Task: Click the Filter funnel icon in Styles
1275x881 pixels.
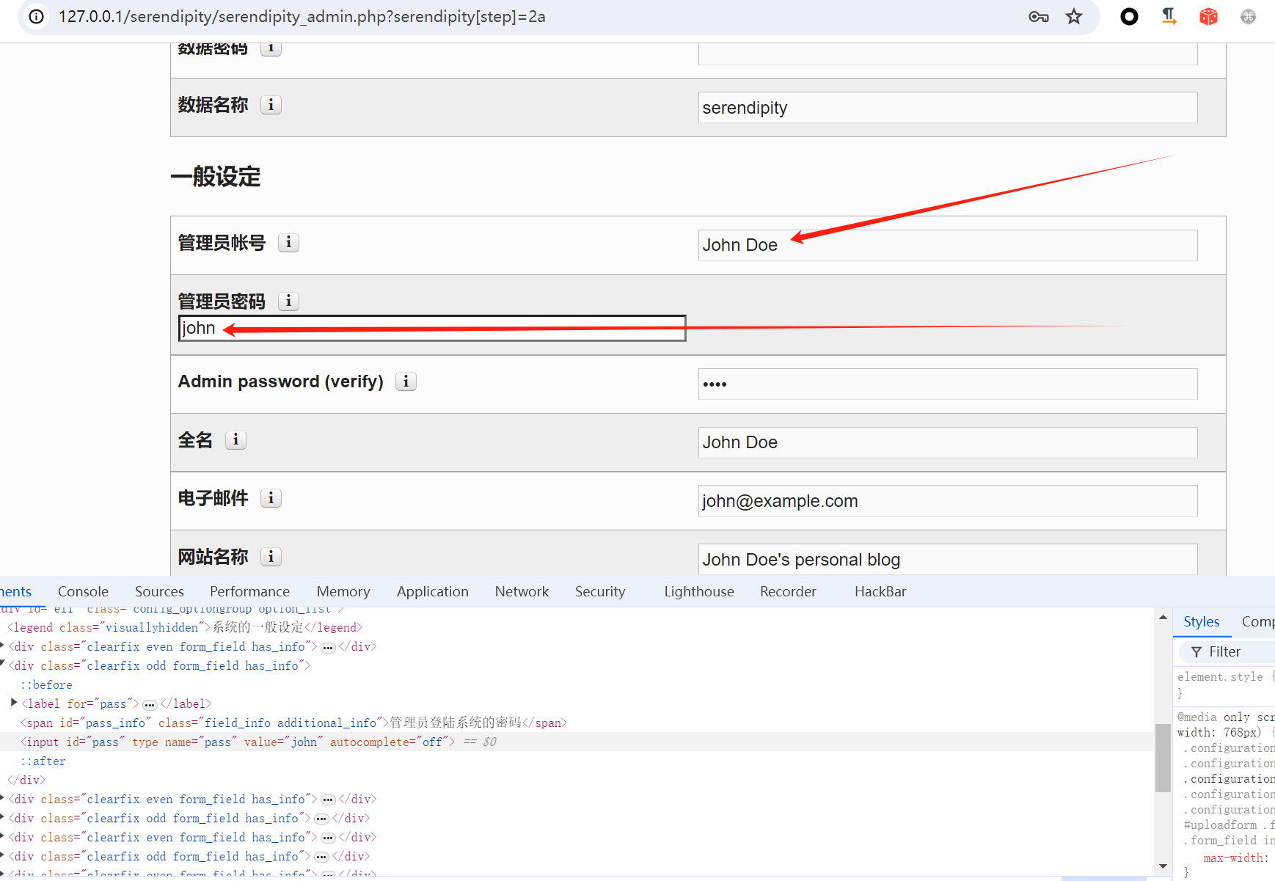Action: click(1197, 652)
